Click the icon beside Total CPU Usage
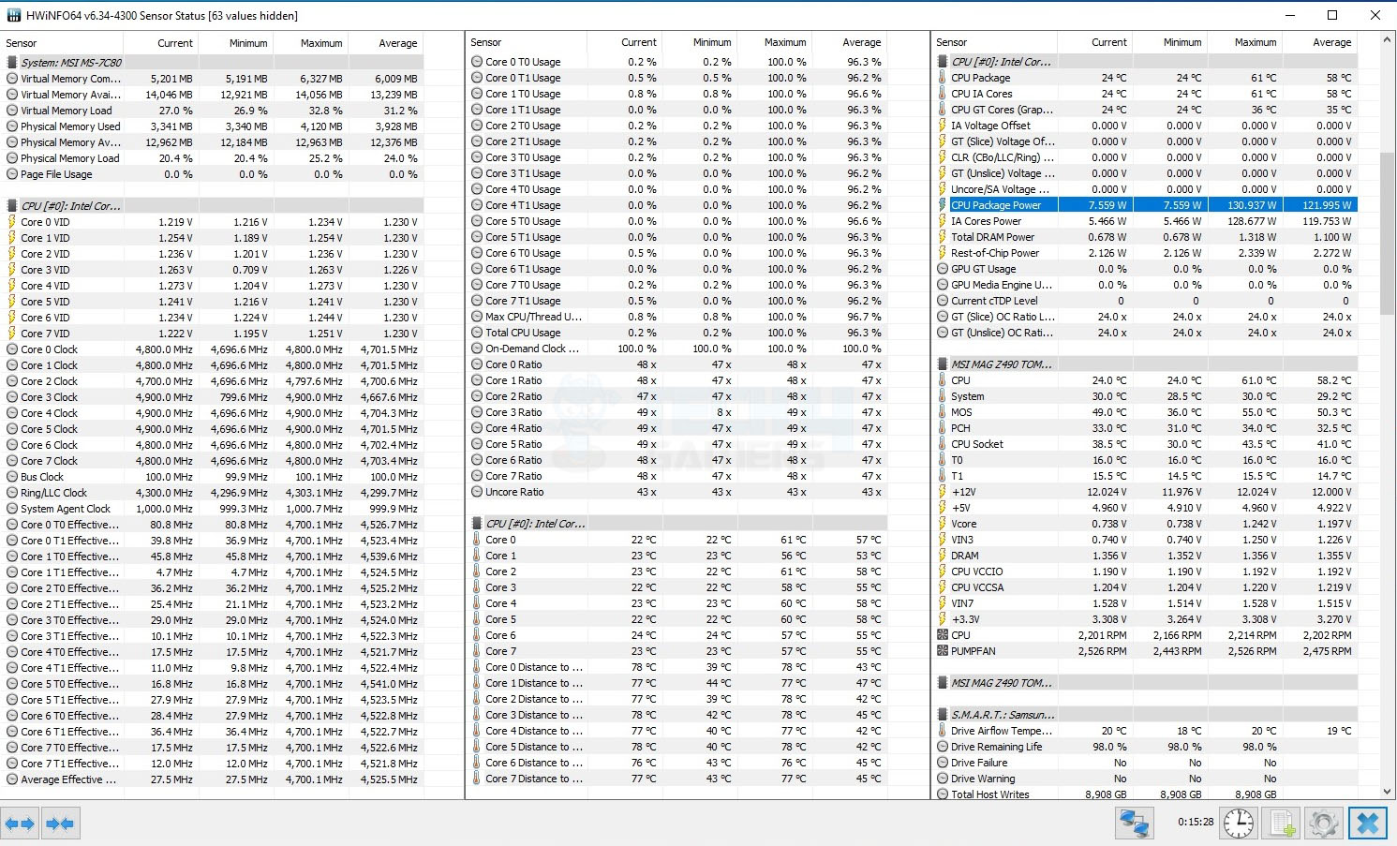Image resolution: width=1397 pixels, height=846 pixels. pyautogui.click(x=477, y=333)
